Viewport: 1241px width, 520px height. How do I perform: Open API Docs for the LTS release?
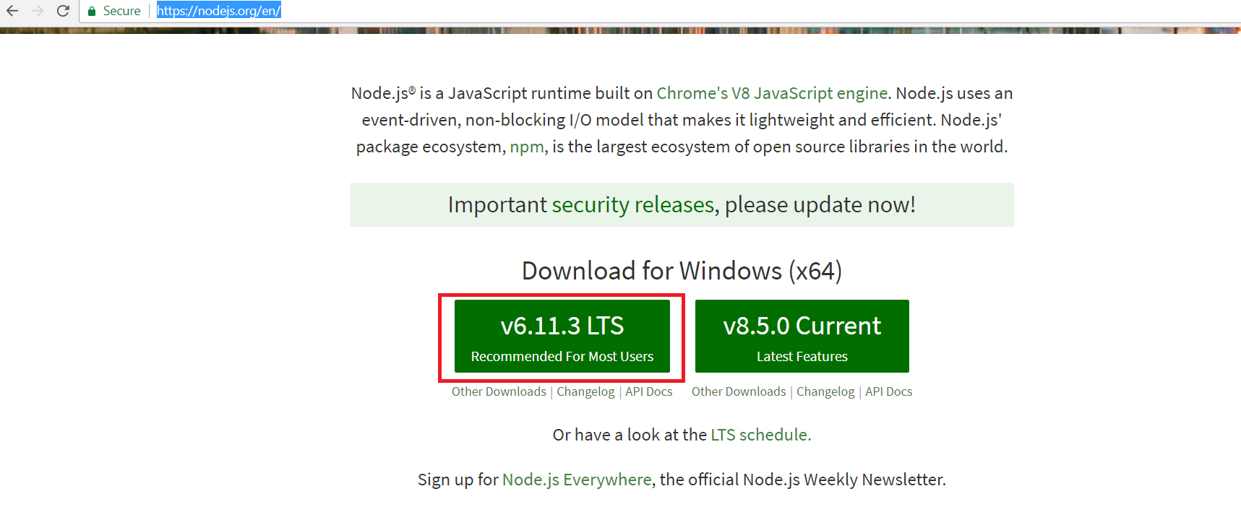pyautogui.click(x=648, y=391)
